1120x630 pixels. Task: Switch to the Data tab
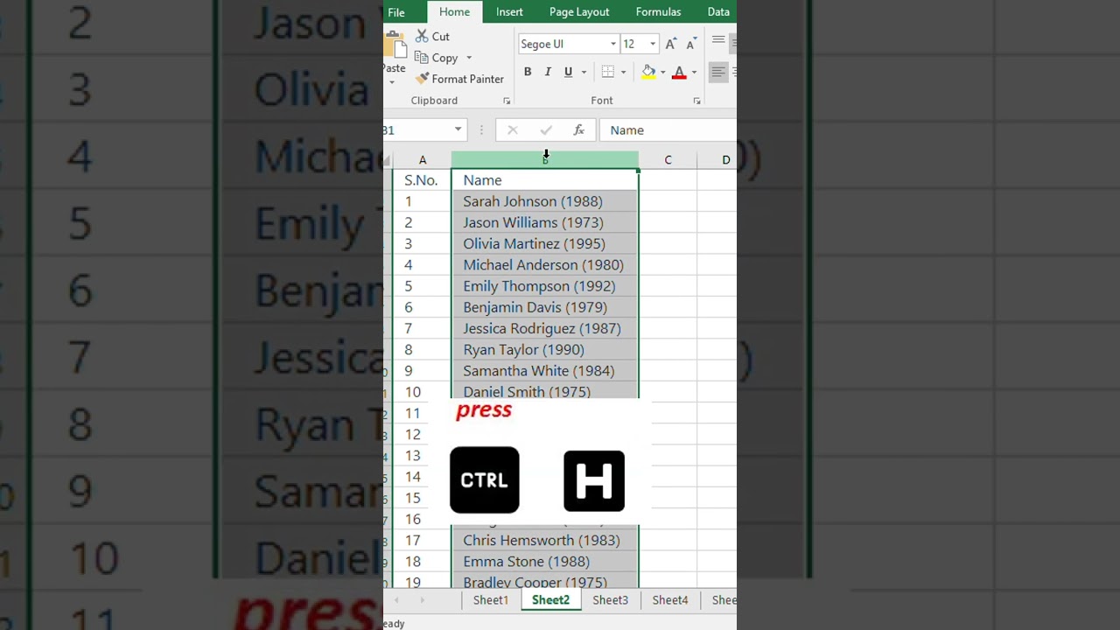[x=718, y=11]
